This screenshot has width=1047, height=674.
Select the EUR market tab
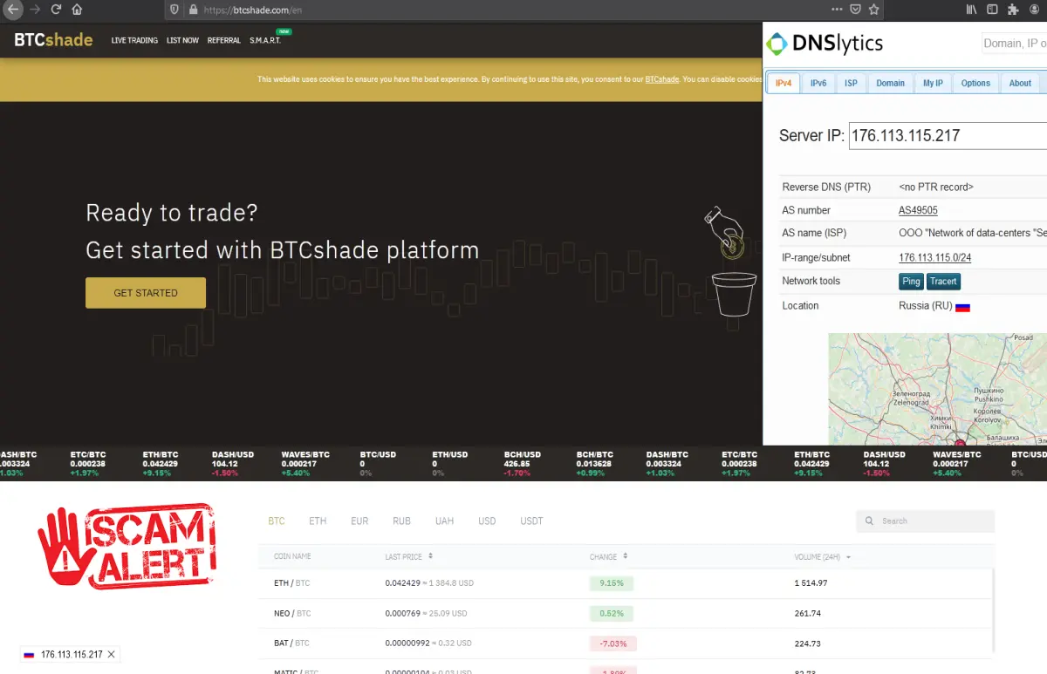click(x=359, y=521)
